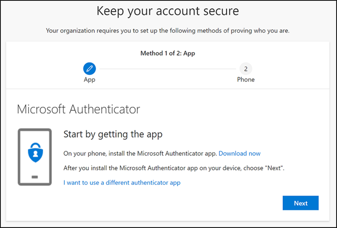337x228 pixels.
Task: Select the Phone step label
Action: [246, 80]
